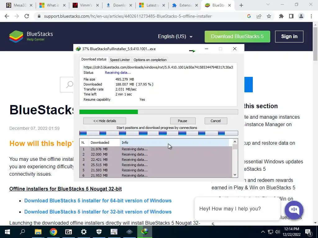Click the Downloaded column header
318x238 pixels.
[x=104, y=143]
